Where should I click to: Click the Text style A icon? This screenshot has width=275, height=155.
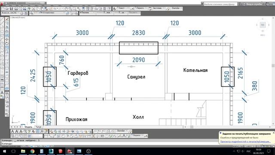tap(114, 9)
